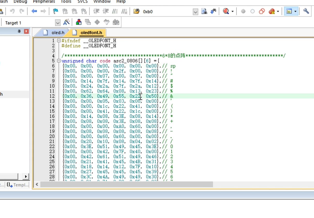This screenshot has height=218, width=314.
Task: Click the last build toolbar pack icon
Action: coord(116,22)
